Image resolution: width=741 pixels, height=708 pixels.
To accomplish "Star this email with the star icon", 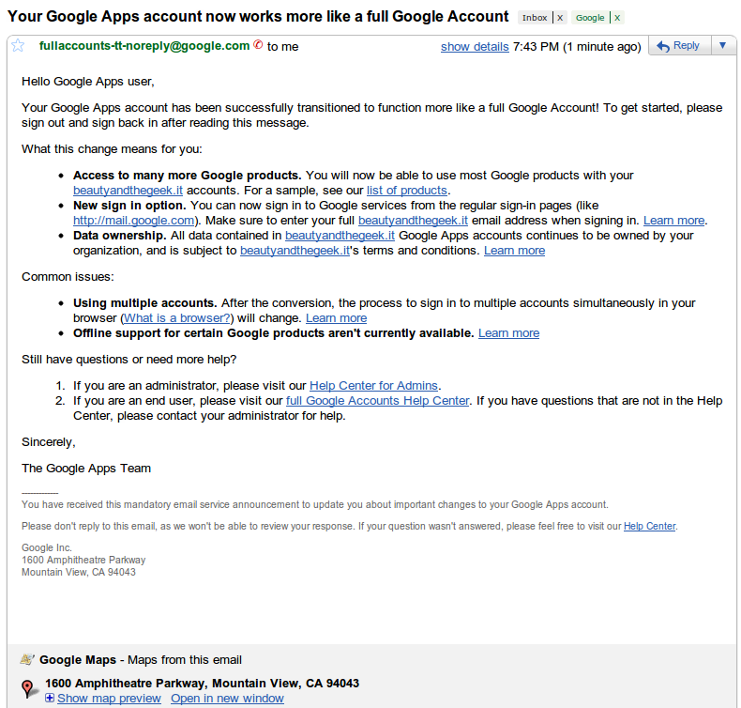I will tap(17, 46).
